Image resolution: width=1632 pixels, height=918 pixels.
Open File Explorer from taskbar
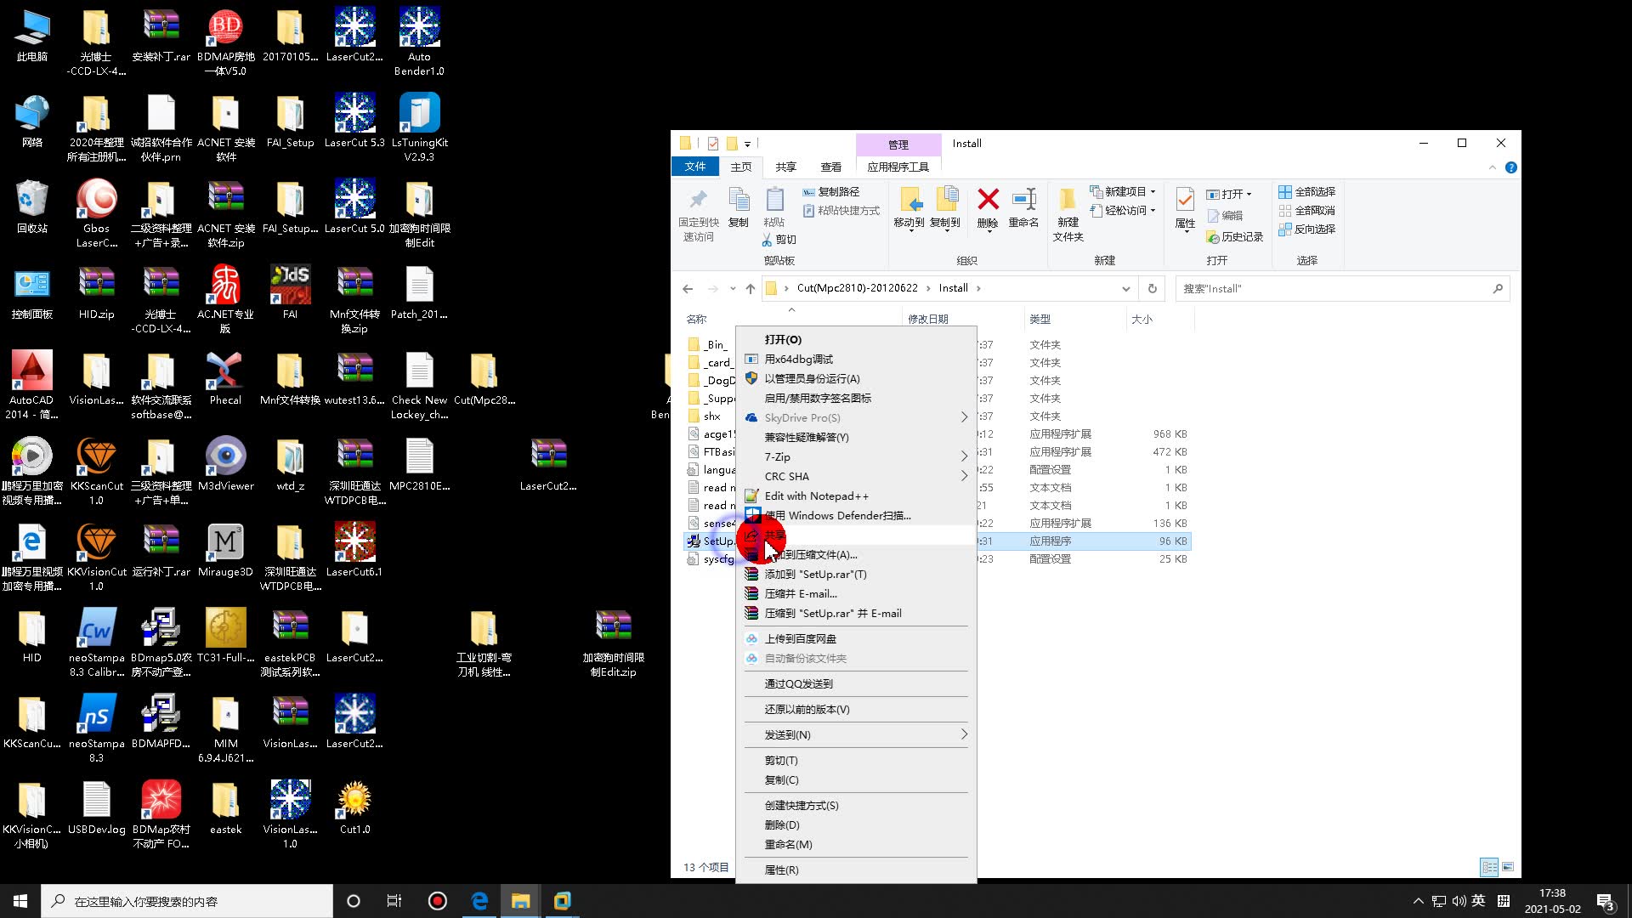(x=520, y=901)
